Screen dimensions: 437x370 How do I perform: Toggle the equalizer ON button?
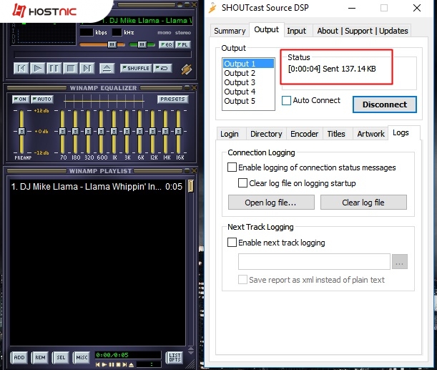tap(20, 99)
